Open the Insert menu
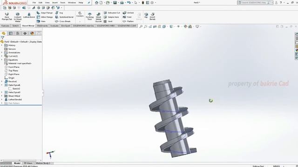The width and height of the screenshot is (298, 167). pos(55,3)
